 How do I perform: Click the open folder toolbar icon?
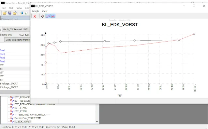click(x=5, y=13)
